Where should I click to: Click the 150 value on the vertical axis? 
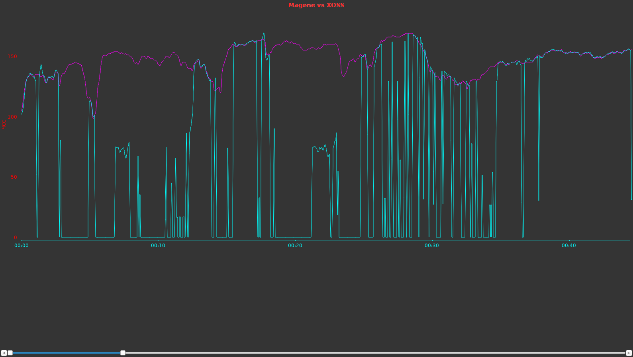[12, 57]
